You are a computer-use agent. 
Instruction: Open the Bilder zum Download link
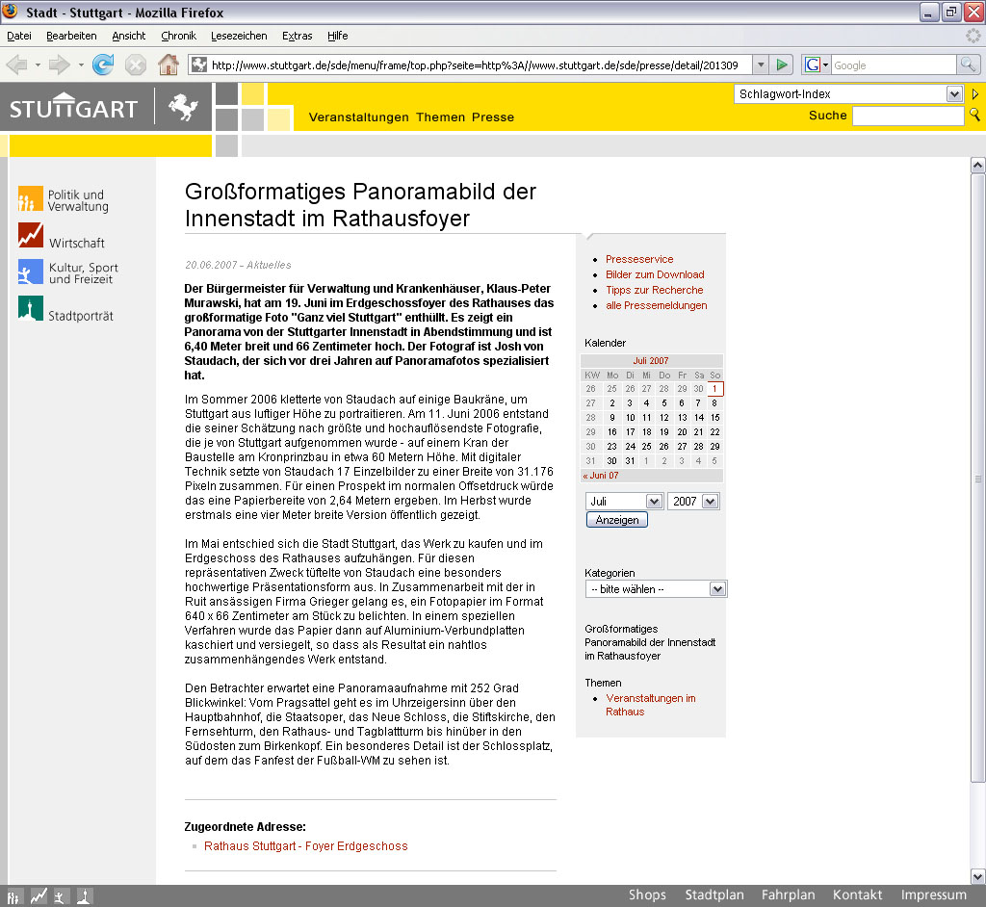tap(655, 274)
